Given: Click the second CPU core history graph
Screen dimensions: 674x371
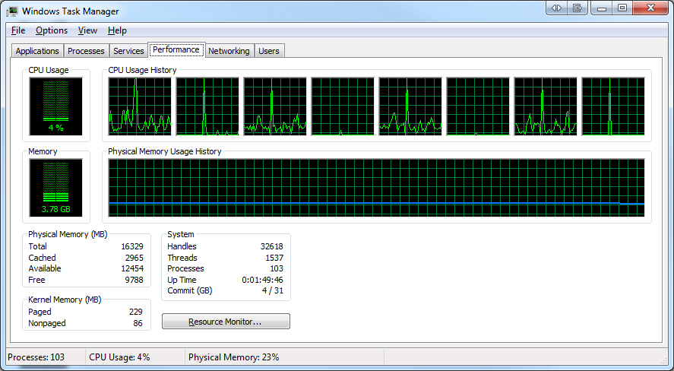Looking at the screenshot, I should 207,106.
